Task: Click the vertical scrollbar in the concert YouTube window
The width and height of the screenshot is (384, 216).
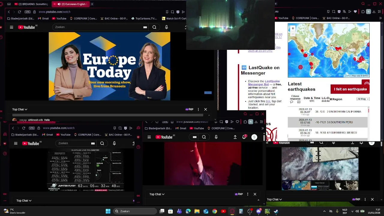Action: point(264,138)
